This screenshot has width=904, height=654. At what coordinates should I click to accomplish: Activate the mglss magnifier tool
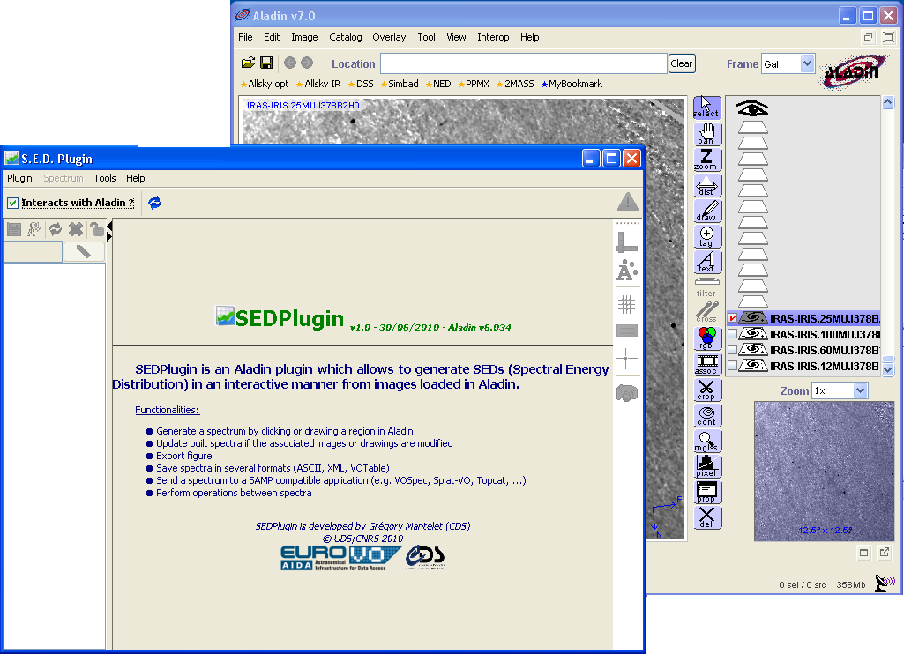point(706,441)
